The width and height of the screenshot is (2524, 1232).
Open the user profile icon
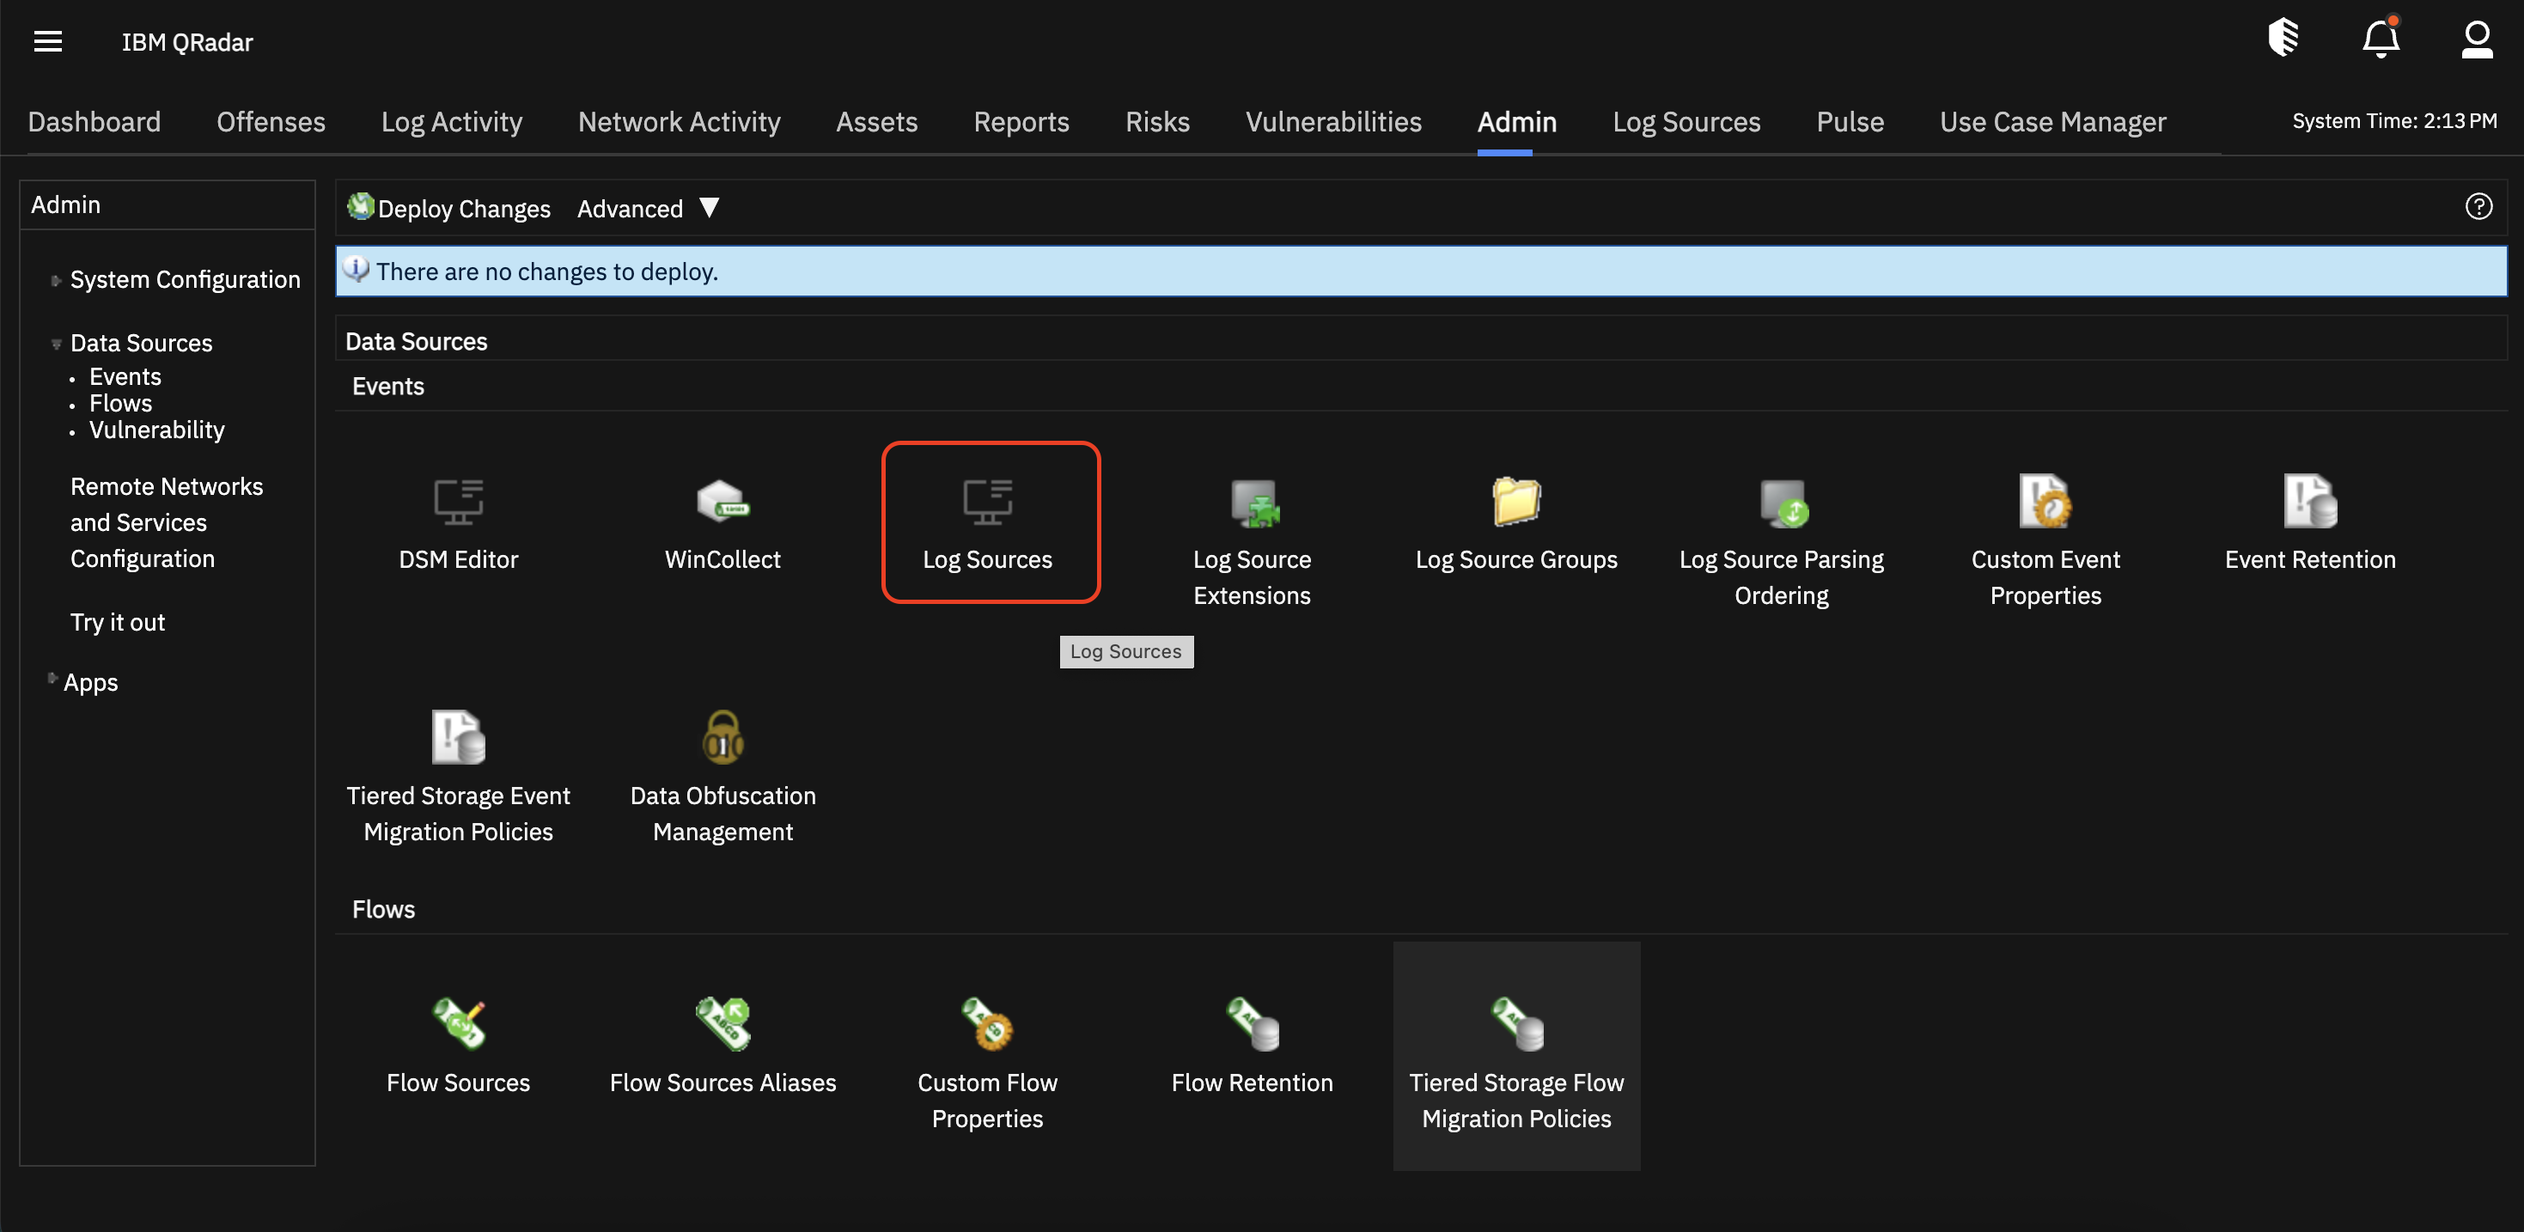tap(2476, 40)
